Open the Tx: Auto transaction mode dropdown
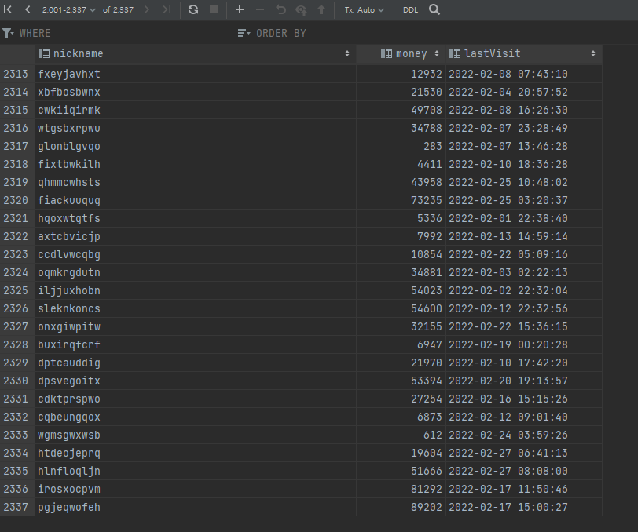638x532 pixels. coord(364,9)
